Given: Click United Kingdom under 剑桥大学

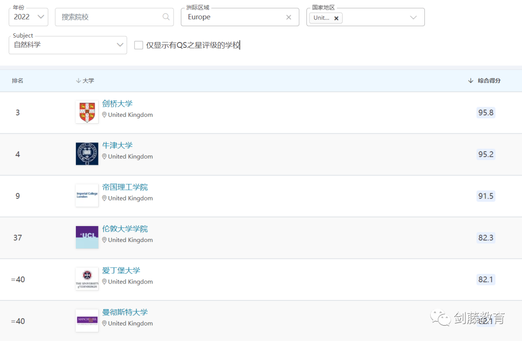Looking at the screenshot, I should [130, 115].
